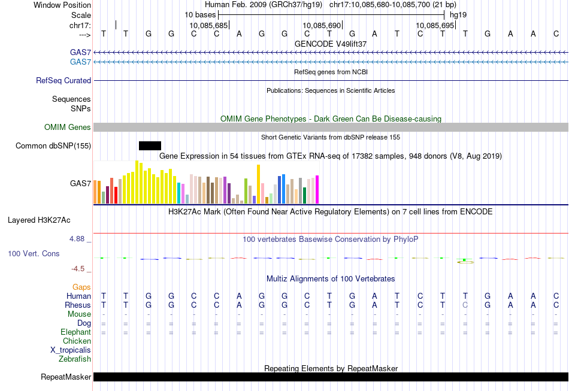Open 100 vertebrates Basewise Conservation title
This screenshot has height=391, width=569.
tap(331, 240)
